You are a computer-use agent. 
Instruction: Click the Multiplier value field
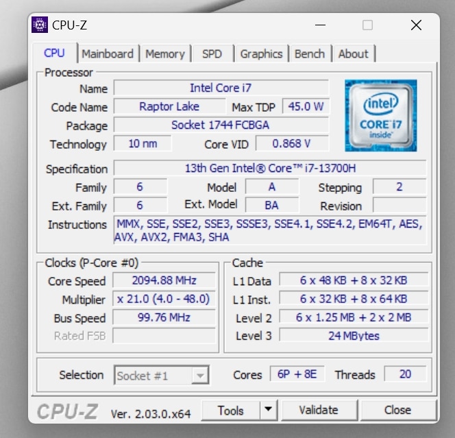(x=163, y=299)
